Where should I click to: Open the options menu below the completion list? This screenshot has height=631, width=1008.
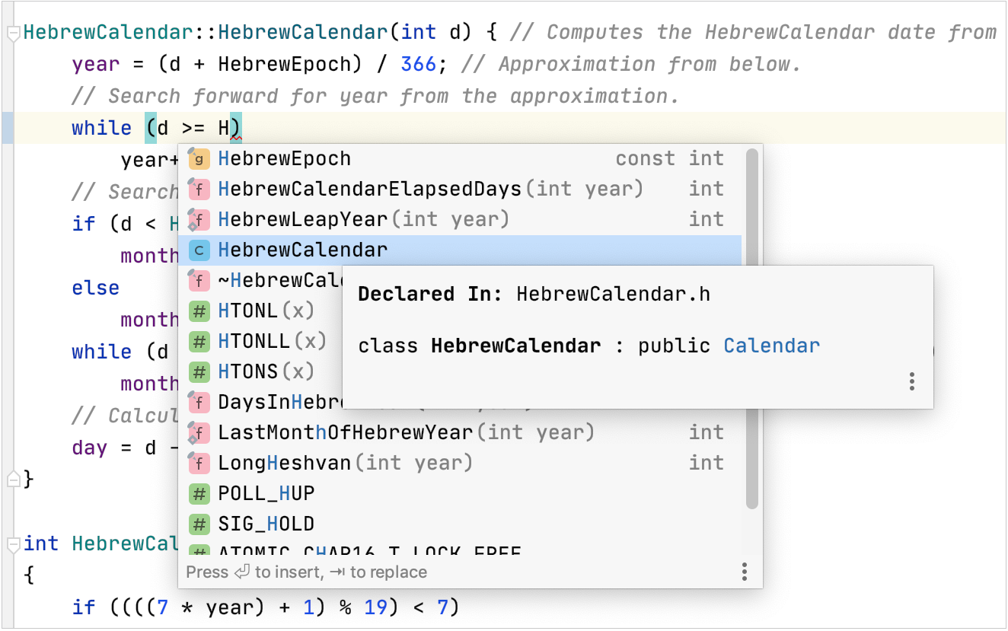click(x=745, y=571)
